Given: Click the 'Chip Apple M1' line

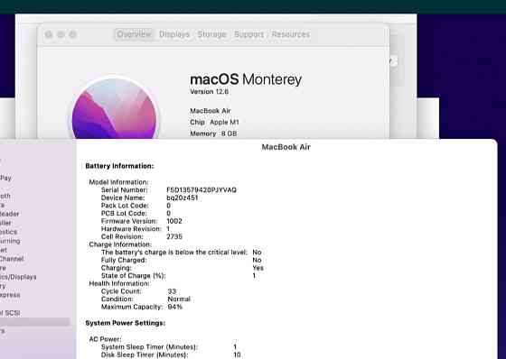Looking at the screenshot, I should pos(214,123).
